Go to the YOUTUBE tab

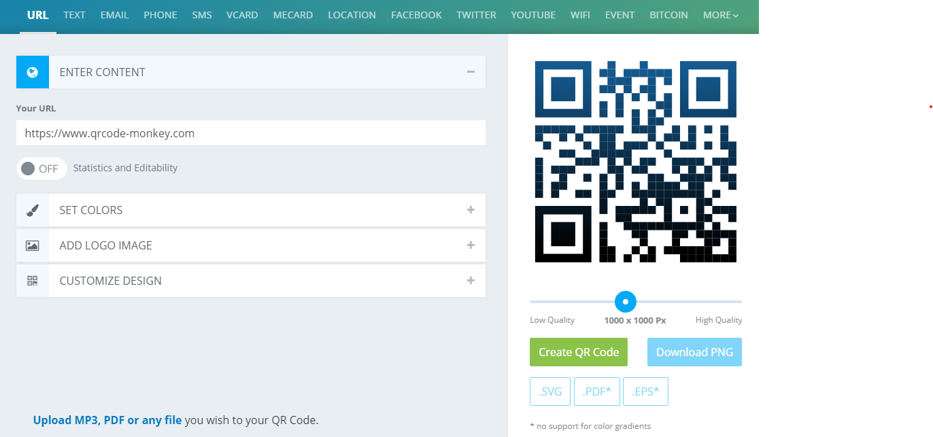tap(533, 15)
